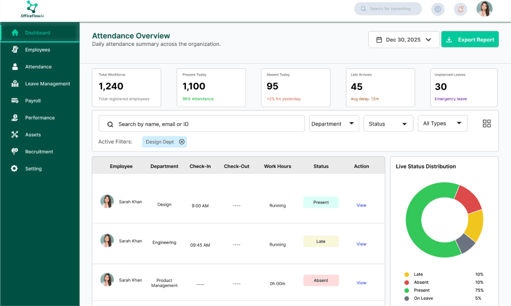Open the Department filter dropdown
This screenshot has height=306, width=511.
click(334, 124)
